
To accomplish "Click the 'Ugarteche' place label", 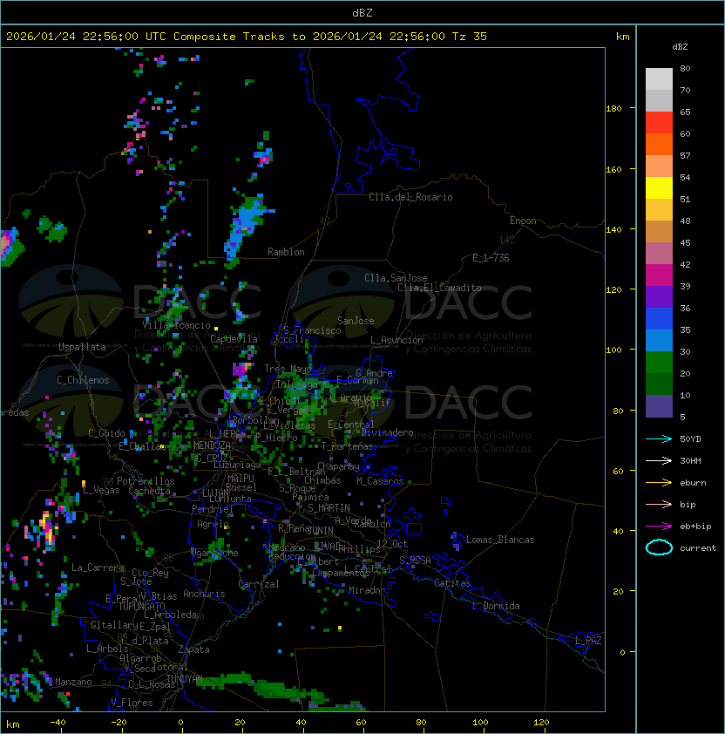I will point(215,553).
